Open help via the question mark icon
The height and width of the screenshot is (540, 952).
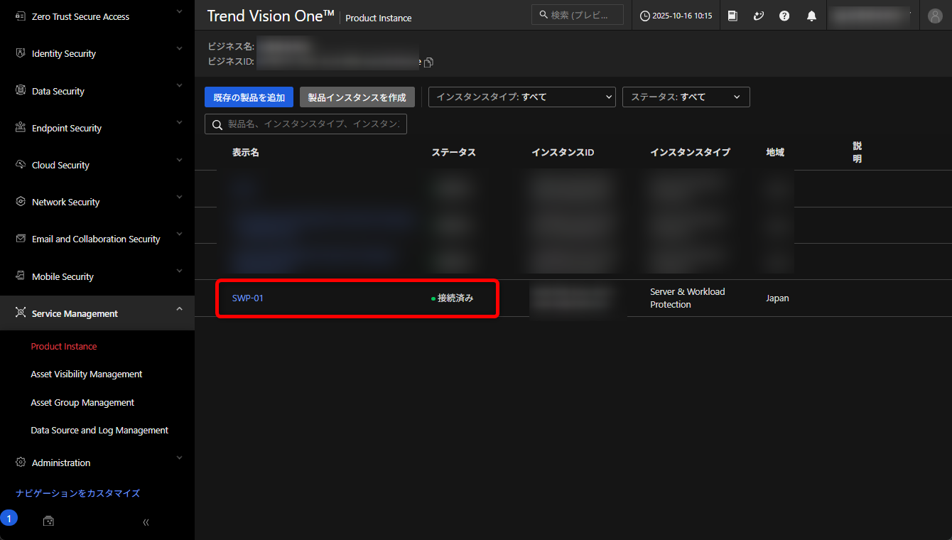pos(784,16)
